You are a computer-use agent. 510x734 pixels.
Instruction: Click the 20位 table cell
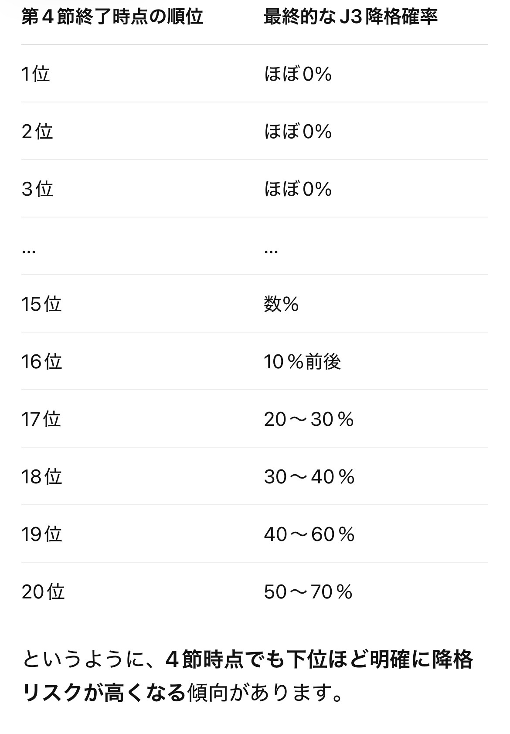[x=43, y=591]
